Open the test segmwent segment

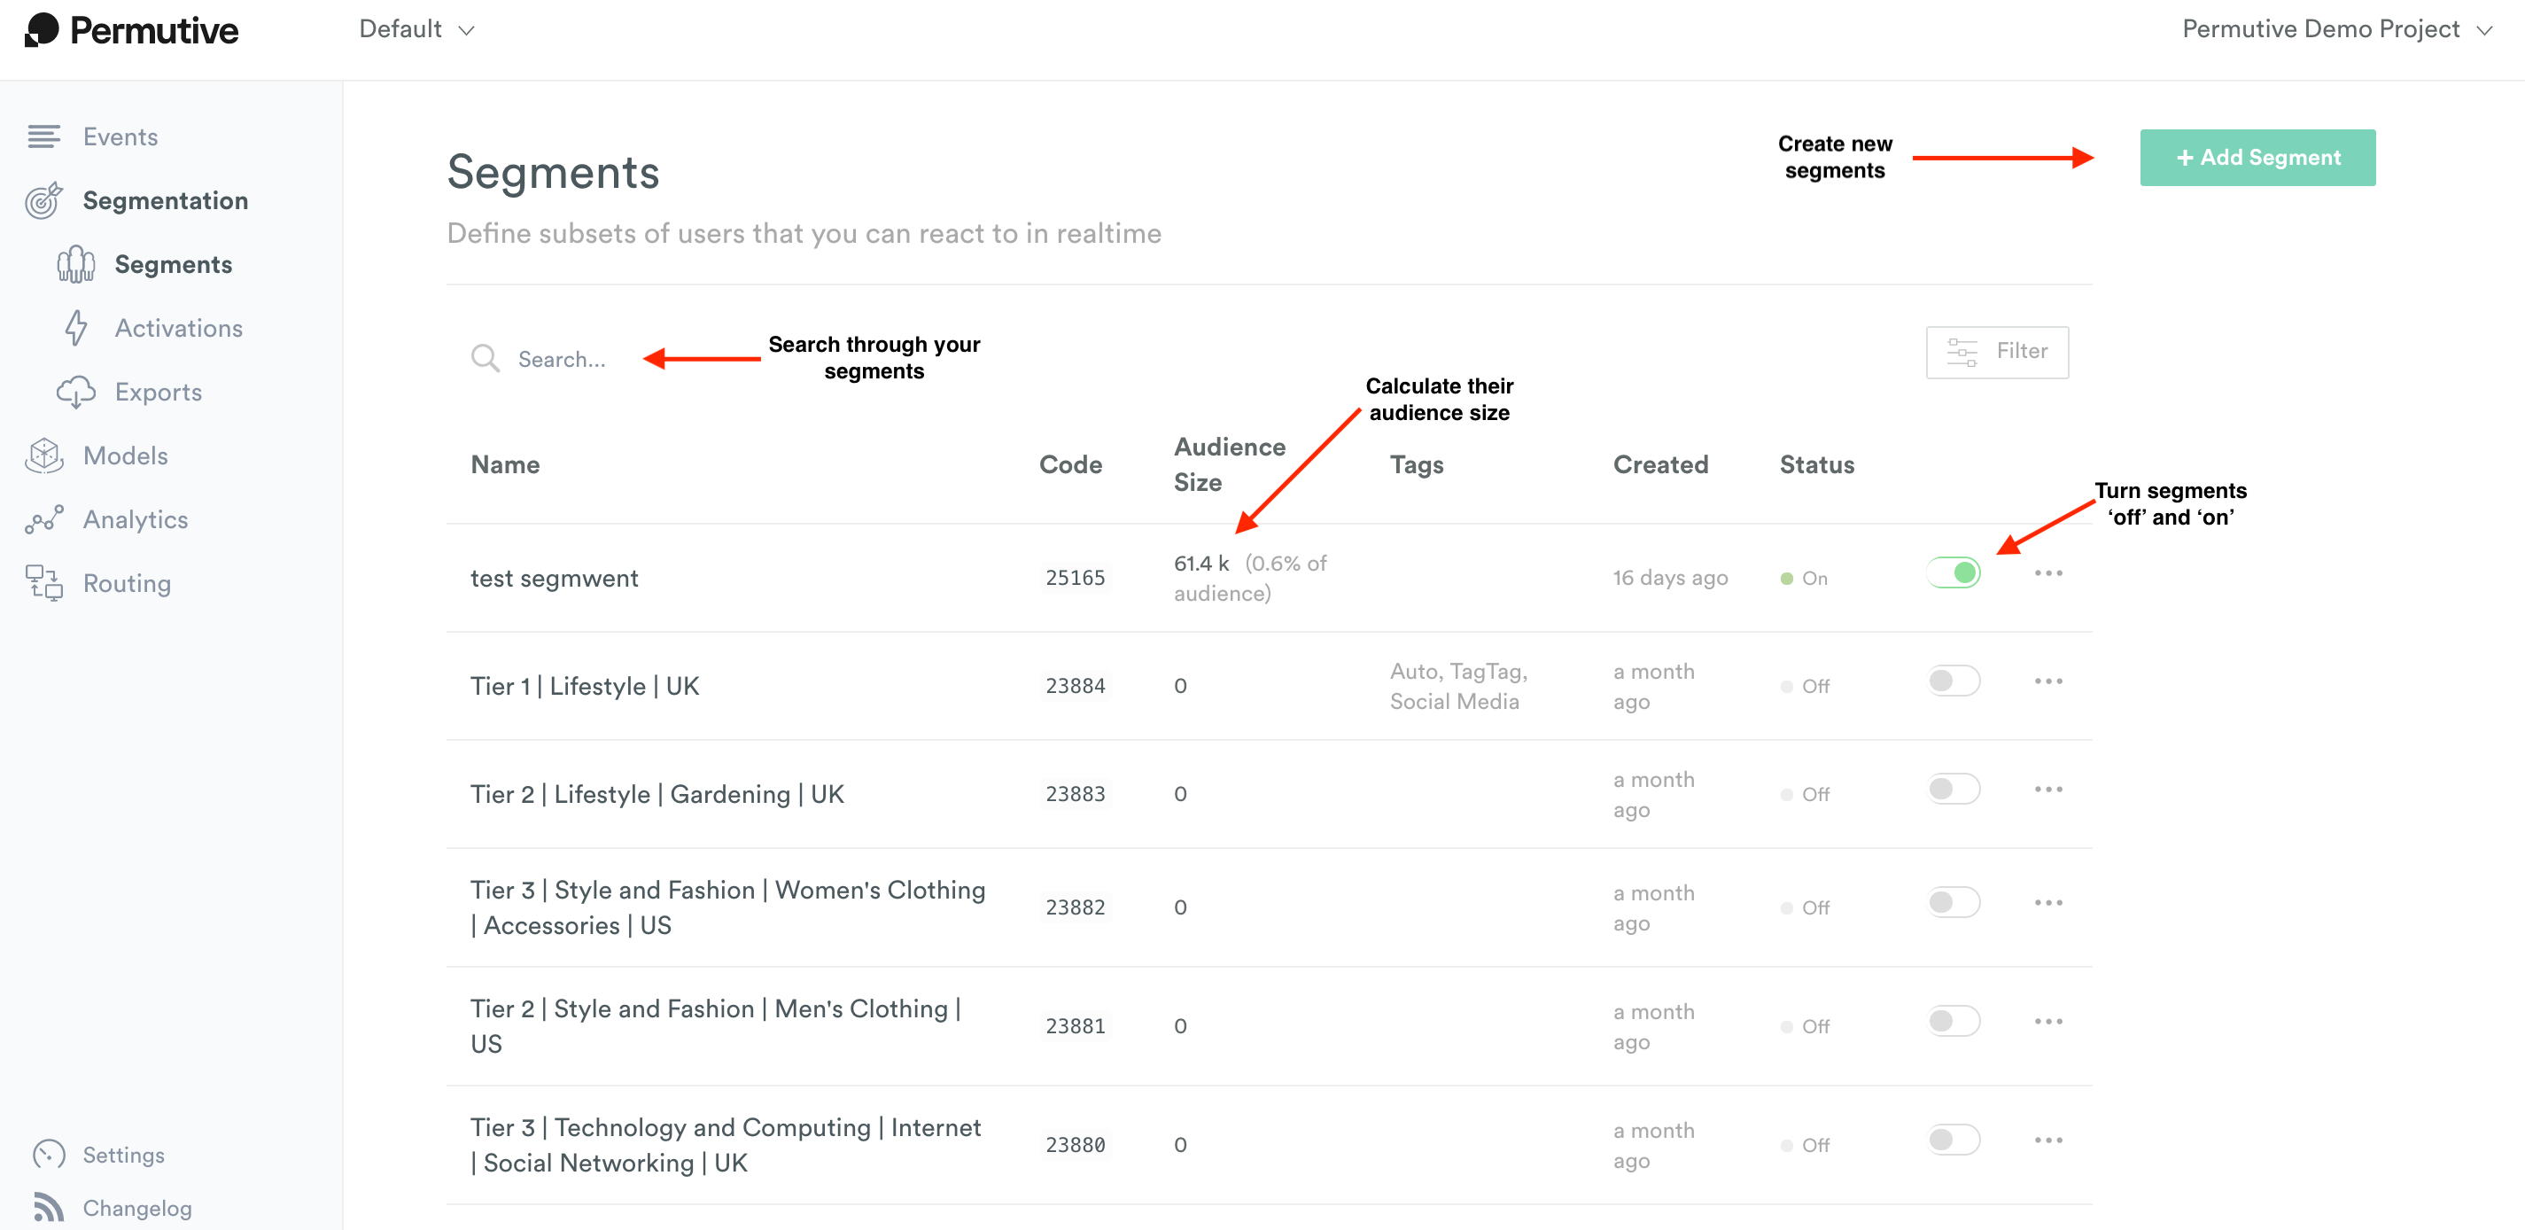point(554,579)
